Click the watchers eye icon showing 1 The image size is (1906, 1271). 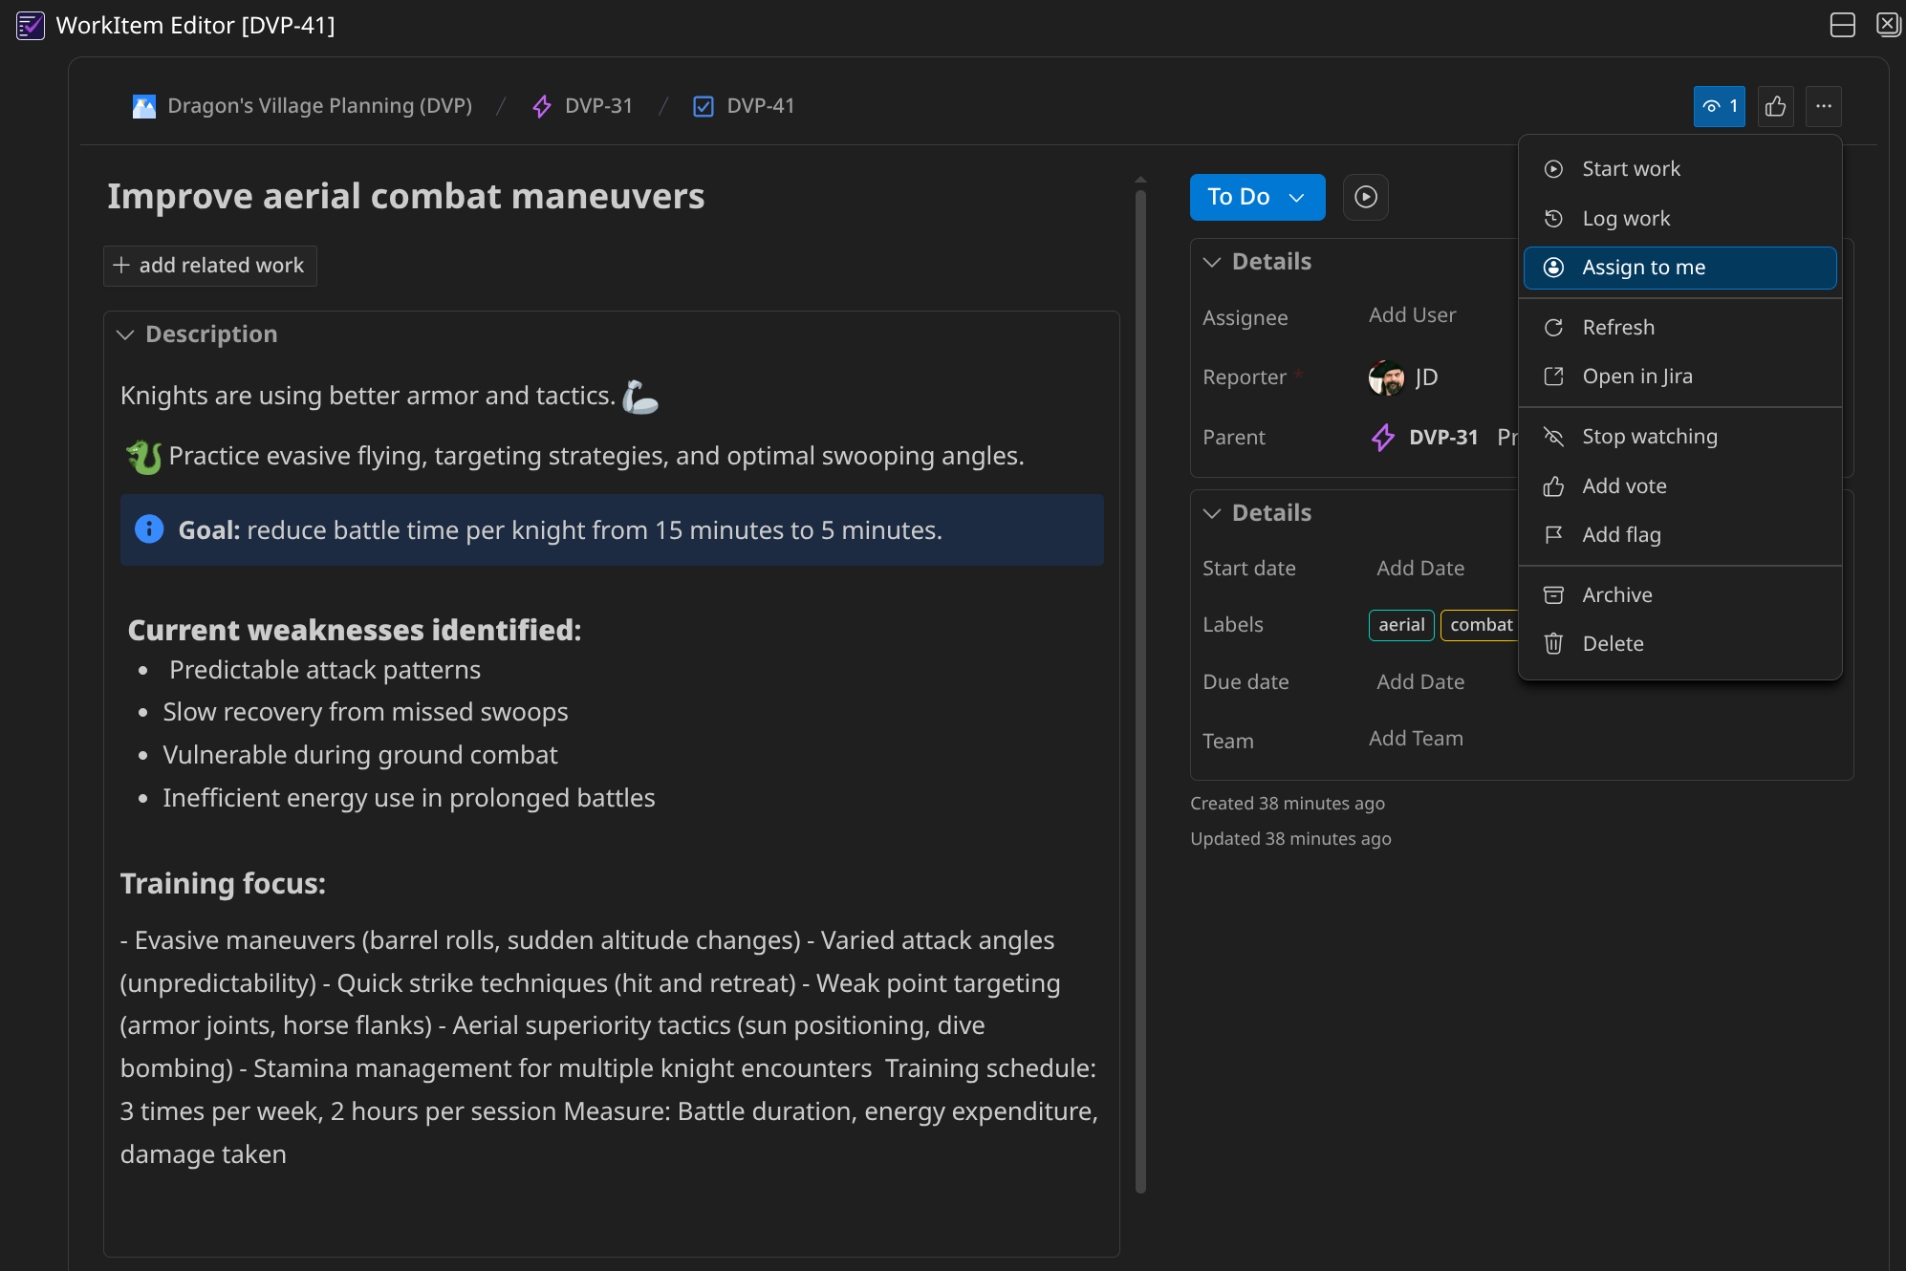(x=1718, y=106)
